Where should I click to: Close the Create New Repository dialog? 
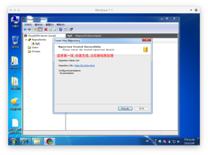(x=147, y=40)
